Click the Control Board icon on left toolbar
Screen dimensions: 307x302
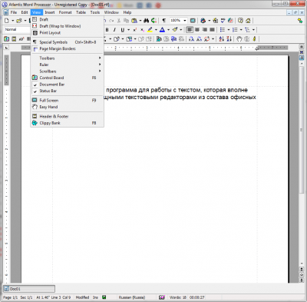coord(7,39)
